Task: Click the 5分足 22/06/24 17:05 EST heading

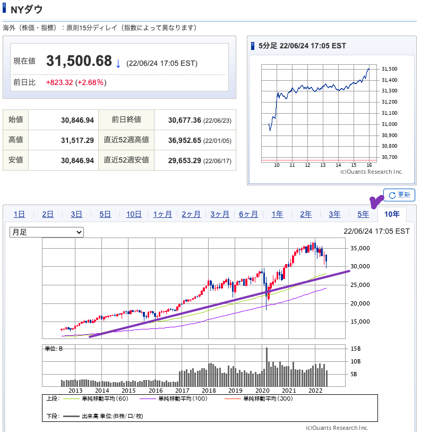Action: point(302,46)
